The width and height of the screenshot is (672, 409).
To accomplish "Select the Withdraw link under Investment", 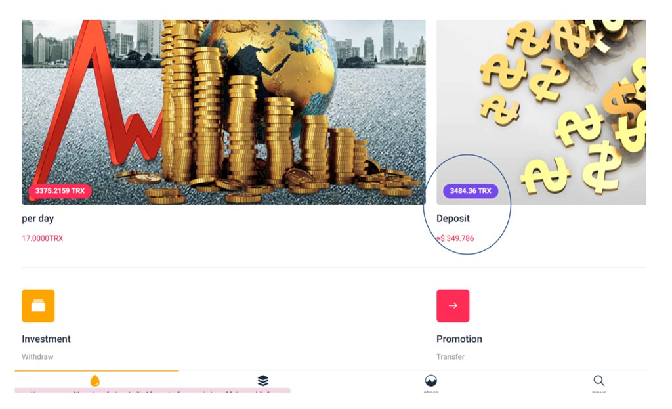I will (37, 356).
